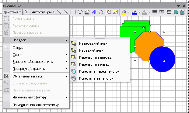This screenshot has height=113, width=189.
Task: Click the Поместить перед текстом icon
Action: tap(73, 71)
